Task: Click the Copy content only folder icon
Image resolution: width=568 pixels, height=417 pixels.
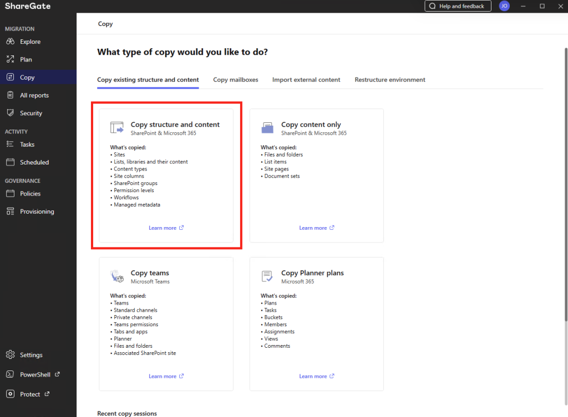Action: pyautogui.click(x=267, y=128)
